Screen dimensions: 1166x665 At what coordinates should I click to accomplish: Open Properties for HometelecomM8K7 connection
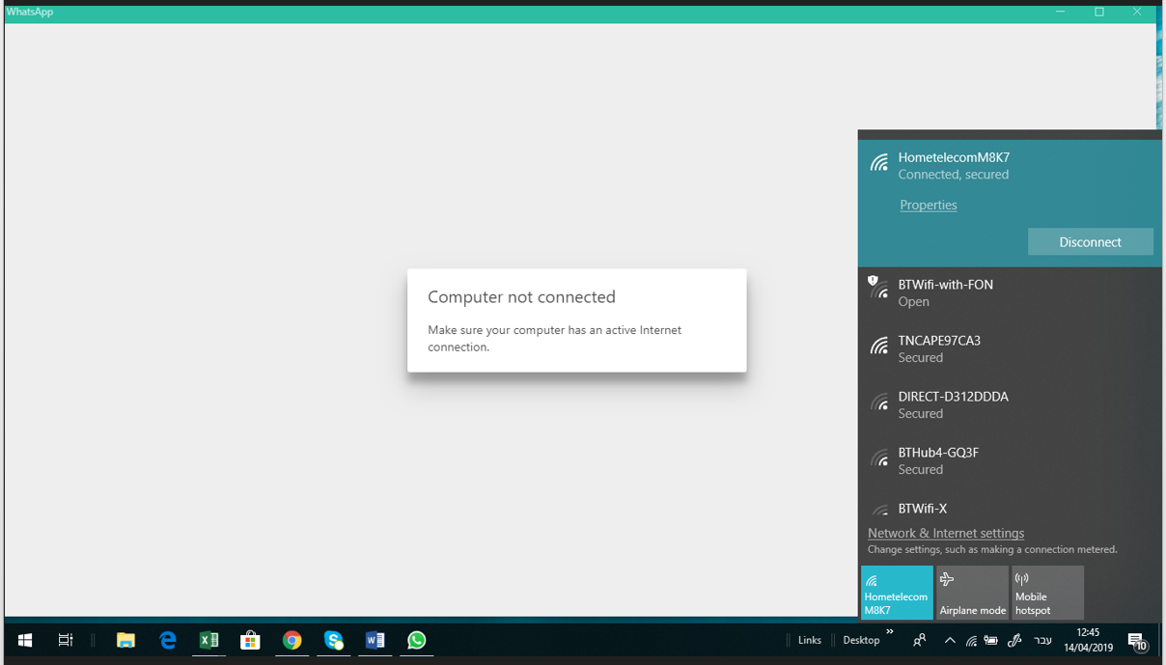(x=928, y=205)
